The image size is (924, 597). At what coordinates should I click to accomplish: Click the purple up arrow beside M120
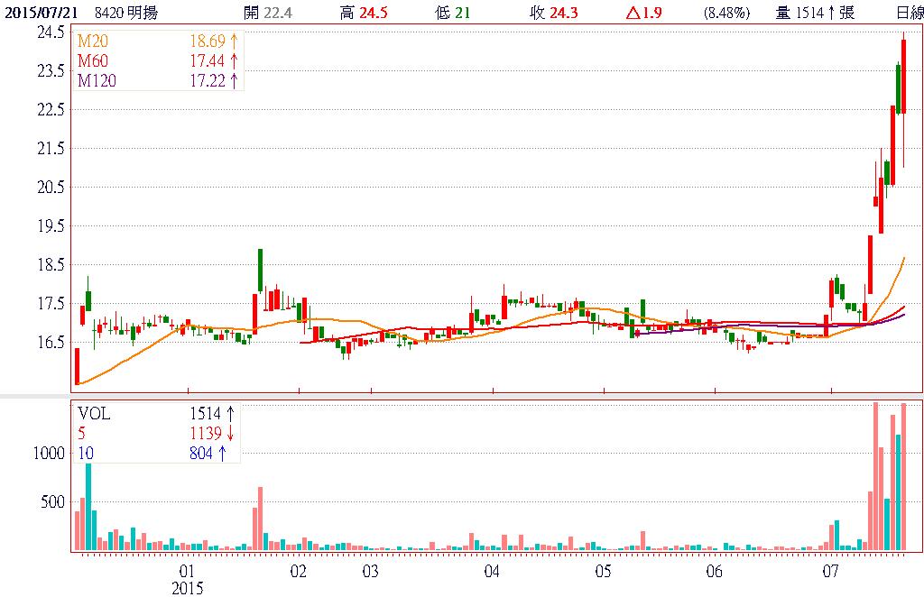(234, 80)
